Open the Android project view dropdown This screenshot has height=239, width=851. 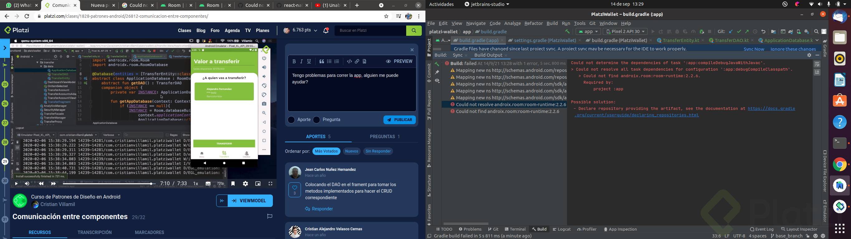443,40
